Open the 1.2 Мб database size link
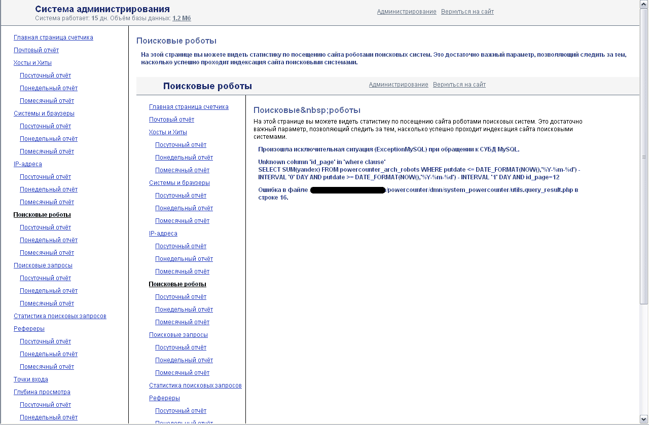 (182, 18)
